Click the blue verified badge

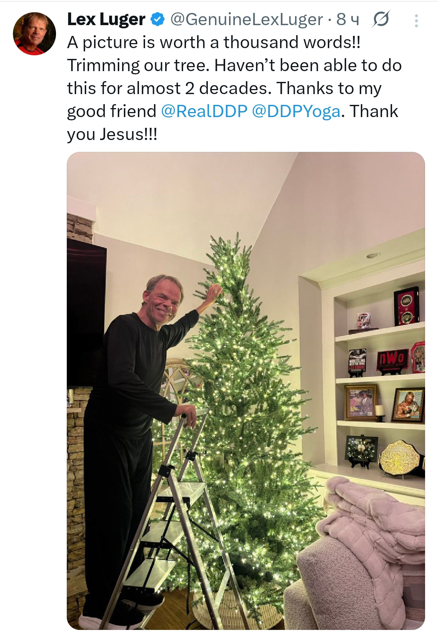click(x=157, y=19)
